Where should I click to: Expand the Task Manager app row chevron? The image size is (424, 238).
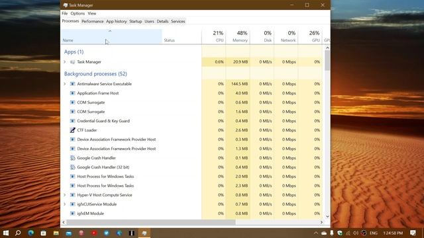65,62
